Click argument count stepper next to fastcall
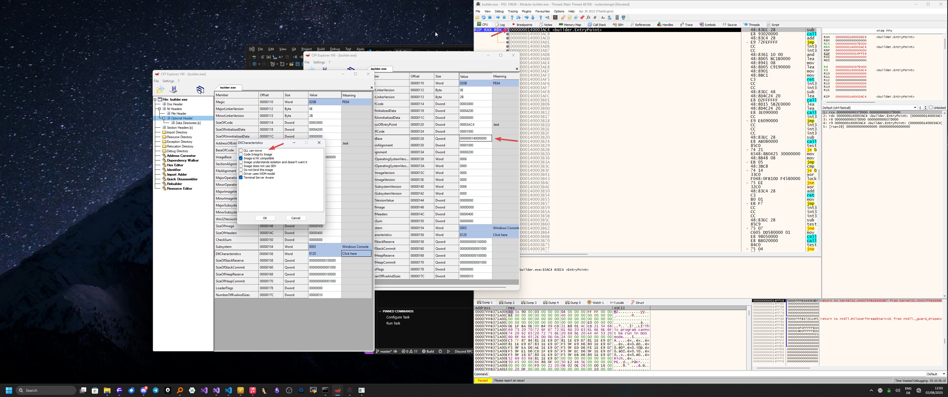948x397 pixels. (925, 108)
